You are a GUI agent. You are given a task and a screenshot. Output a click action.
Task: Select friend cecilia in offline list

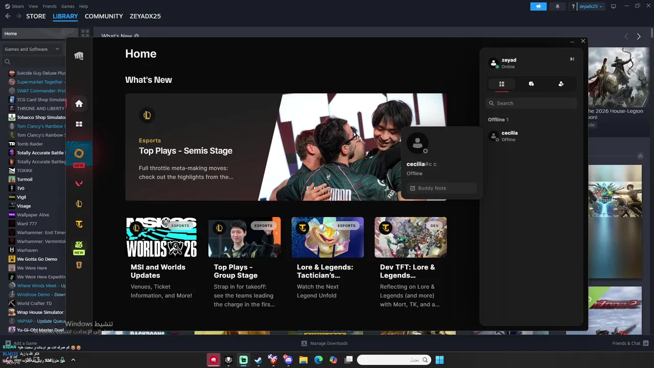(x=531, y=136)
